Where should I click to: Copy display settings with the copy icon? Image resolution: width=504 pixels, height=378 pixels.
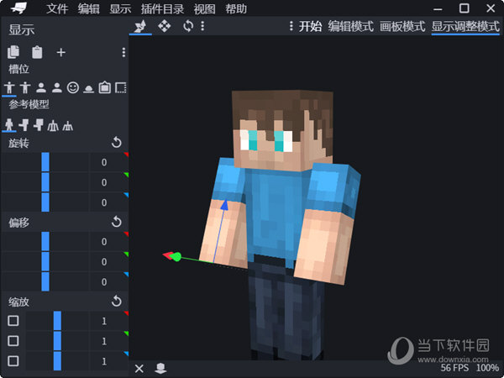click(x=13, y=52)
